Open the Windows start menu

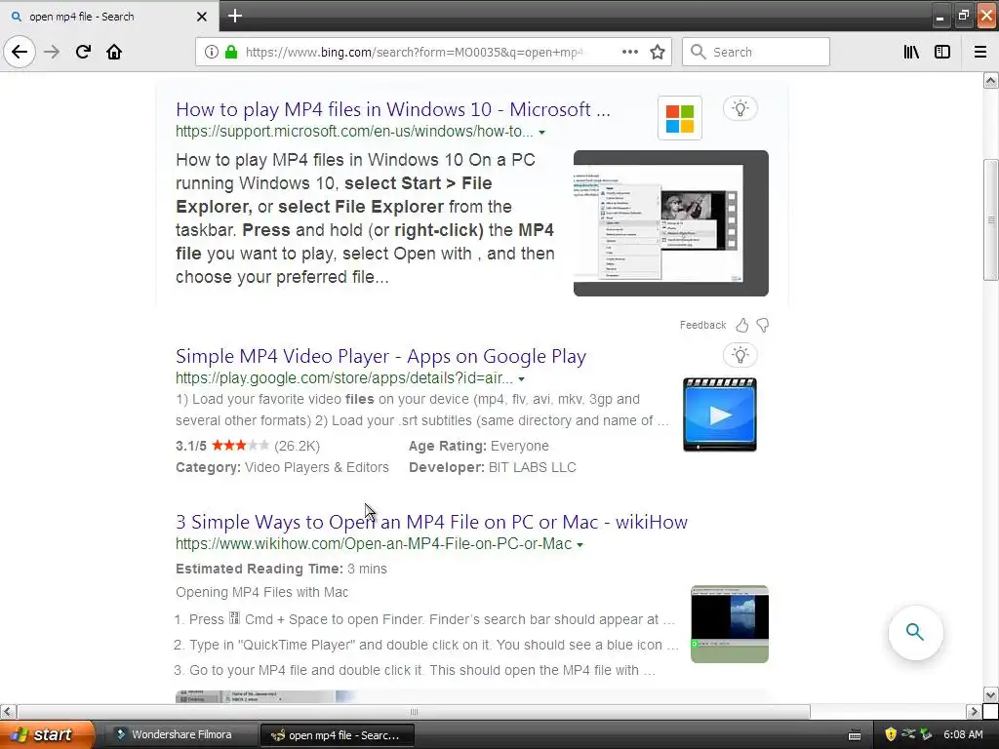pos(46,734)
